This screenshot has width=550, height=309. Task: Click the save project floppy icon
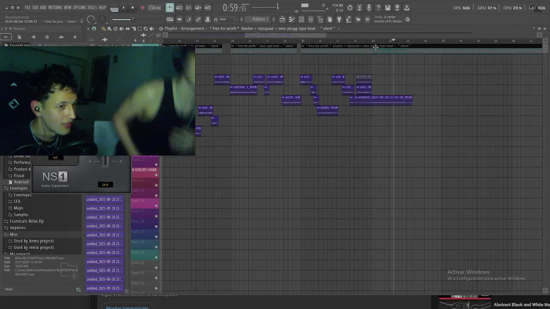click(x=388, y=8)
